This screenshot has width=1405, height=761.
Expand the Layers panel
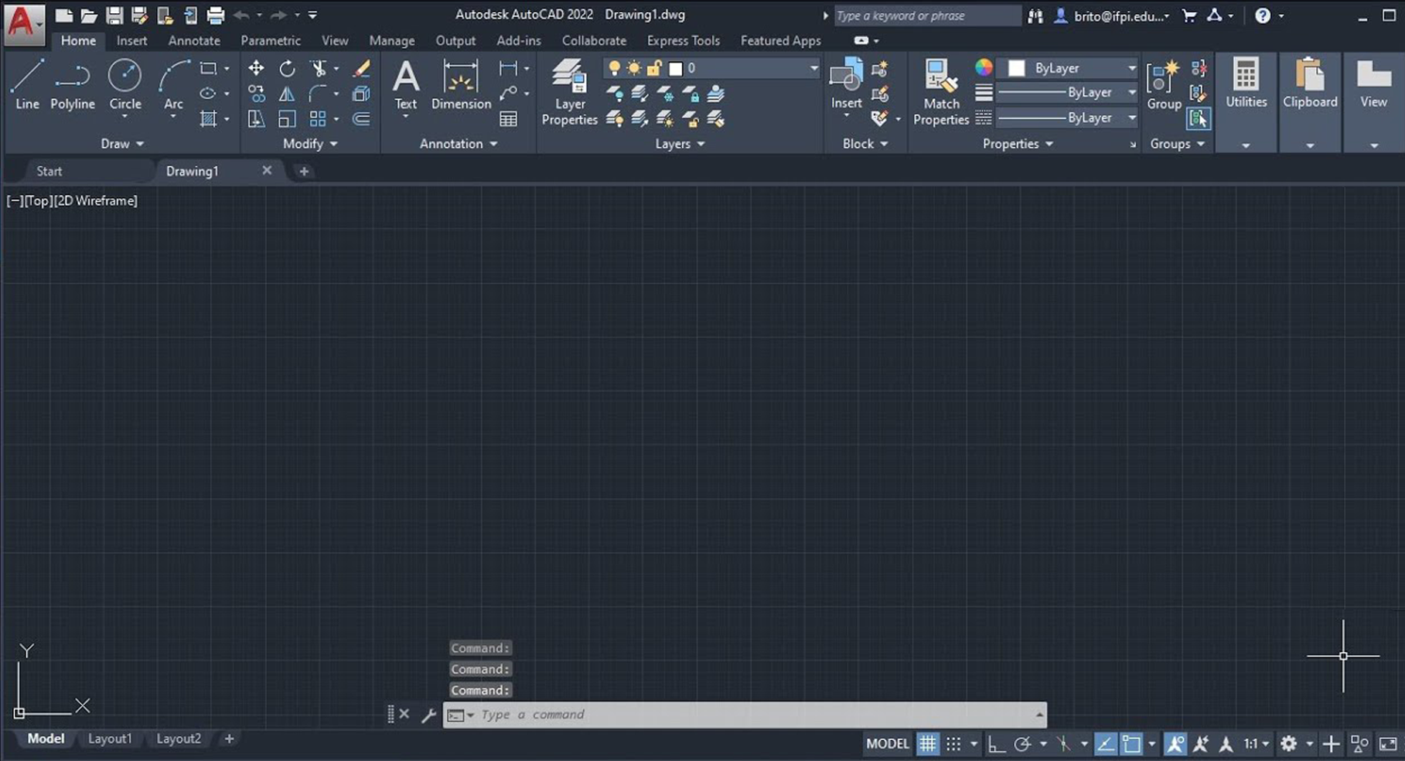pyautogui.click(x=680, y=144)
